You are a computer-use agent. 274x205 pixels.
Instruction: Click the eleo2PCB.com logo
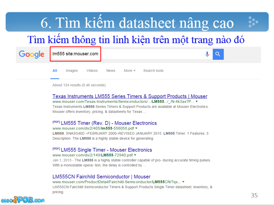[22, 199]
